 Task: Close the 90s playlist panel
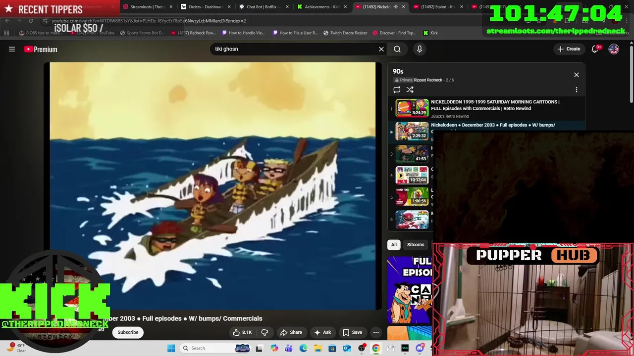tap(577, 75)
